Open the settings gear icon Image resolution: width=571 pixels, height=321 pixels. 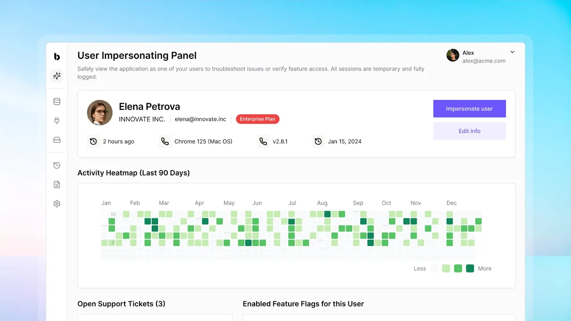click(57, 204)
